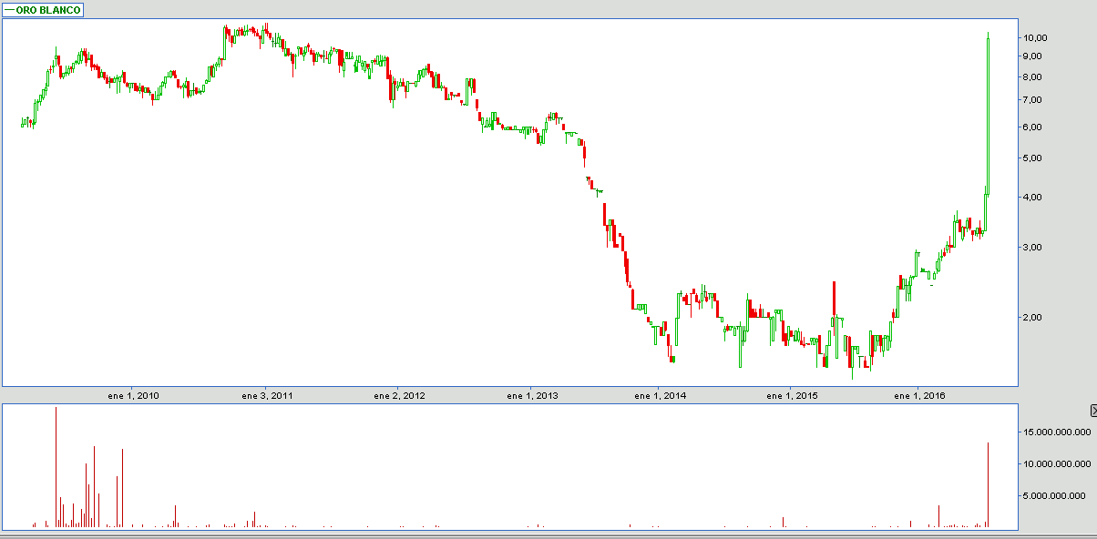
Task: Click the 3,00 price axis label
Action: click(x=1032, y=248)
